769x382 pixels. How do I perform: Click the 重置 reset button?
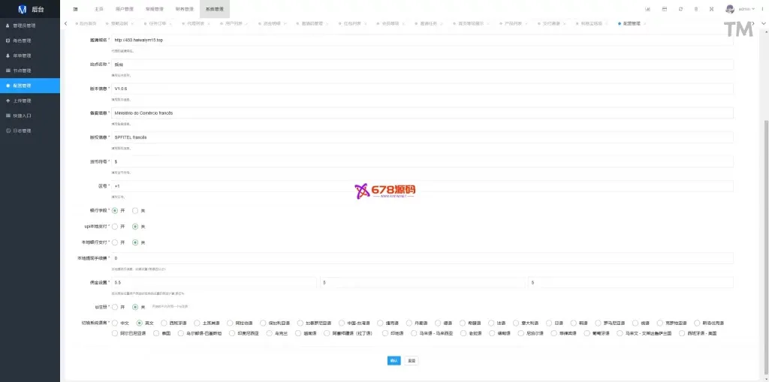(x=412, y=360)
